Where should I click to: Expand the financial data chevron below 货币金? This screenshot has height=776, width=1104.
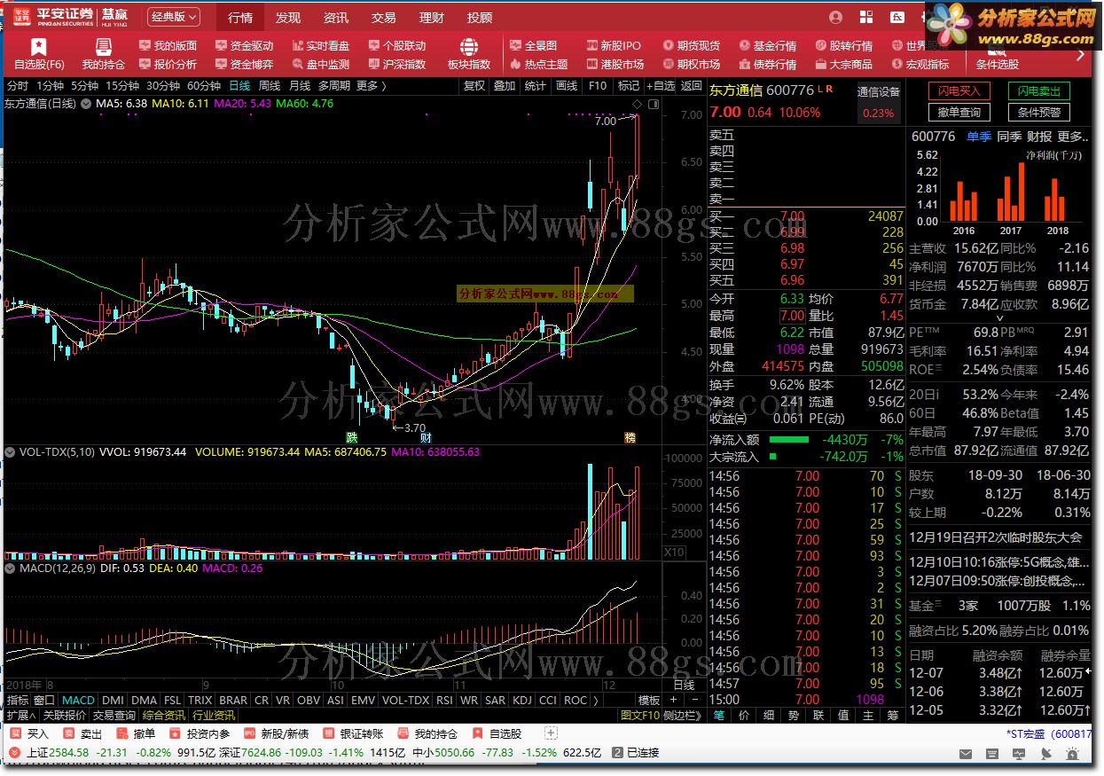tap(998, 318)
